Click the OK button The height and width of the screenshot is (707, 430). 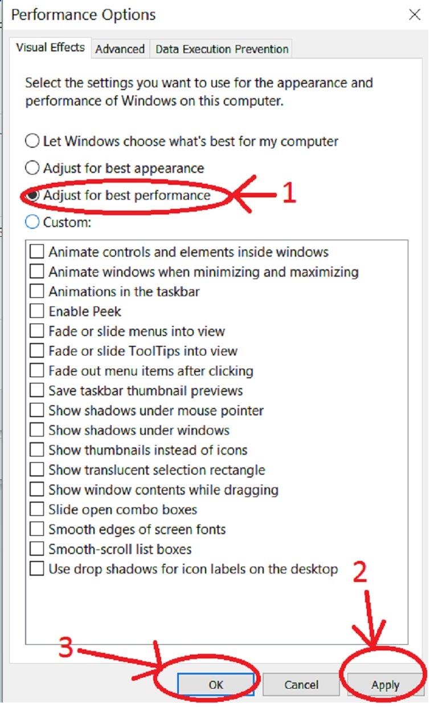pyautogui.click(x=216, y=685)
